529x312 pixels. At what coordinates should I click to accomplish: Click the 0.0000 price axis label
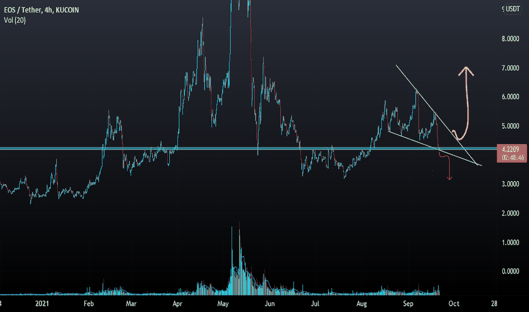(x=510, y=271)
